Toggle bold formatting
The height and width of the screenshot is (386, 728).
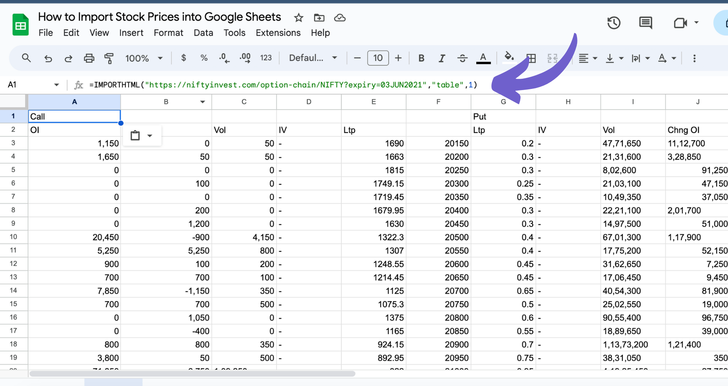pos(421,58)
